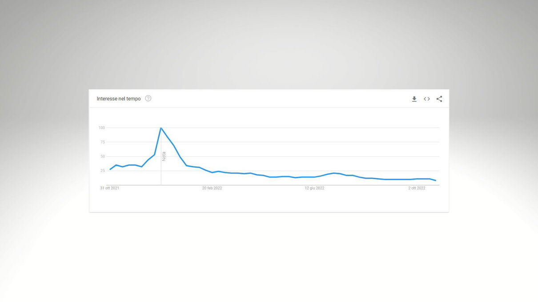Click the 12 giu 2022 date label
Viewport: 538px width, 302px height.
[x=314, y=188]
